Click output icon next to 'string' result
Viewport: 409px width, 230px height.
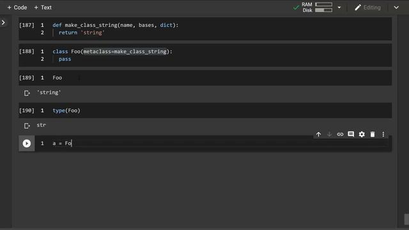coord(27,93)
